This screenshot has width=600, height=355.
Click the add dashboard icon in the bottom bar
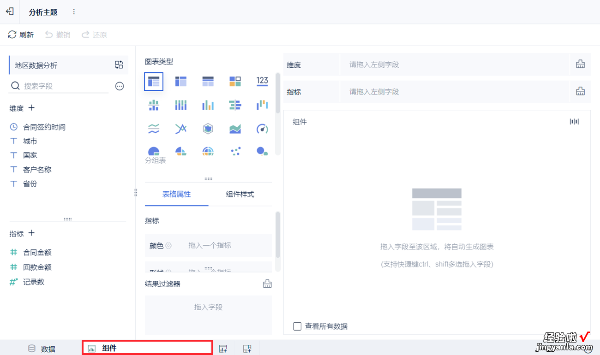click(x=247, y=349)
